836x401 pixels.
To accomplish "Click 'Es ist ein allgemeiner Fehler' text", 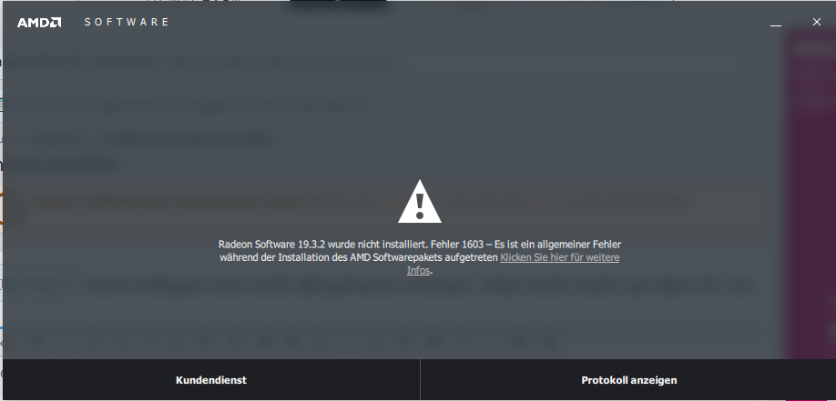I will (557, 245).
